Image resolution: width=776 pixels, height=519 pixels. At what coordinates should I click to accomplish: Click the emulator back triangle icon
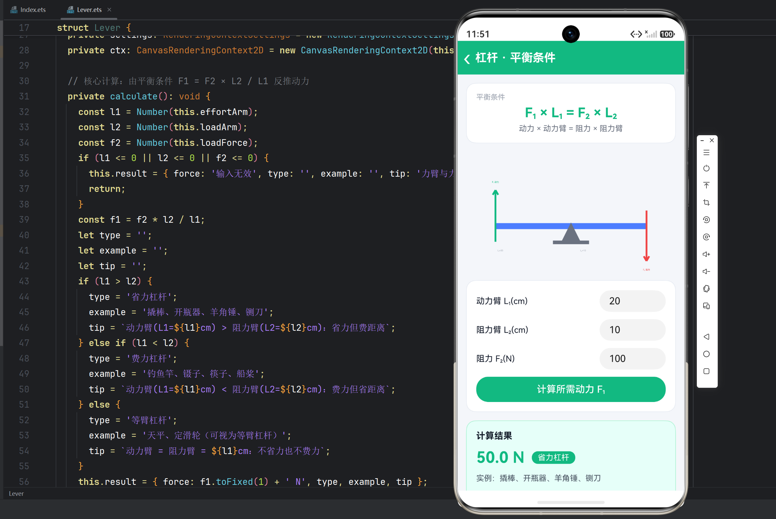(706, 337)
